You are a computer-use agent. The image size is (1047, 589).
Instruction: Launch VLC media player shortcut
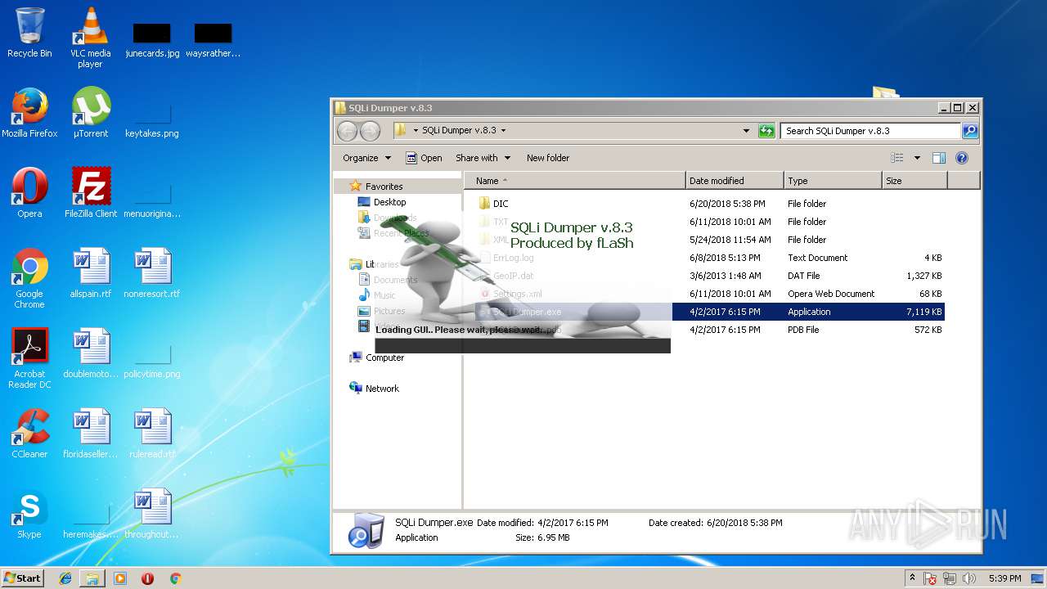[x=90, y=38]
